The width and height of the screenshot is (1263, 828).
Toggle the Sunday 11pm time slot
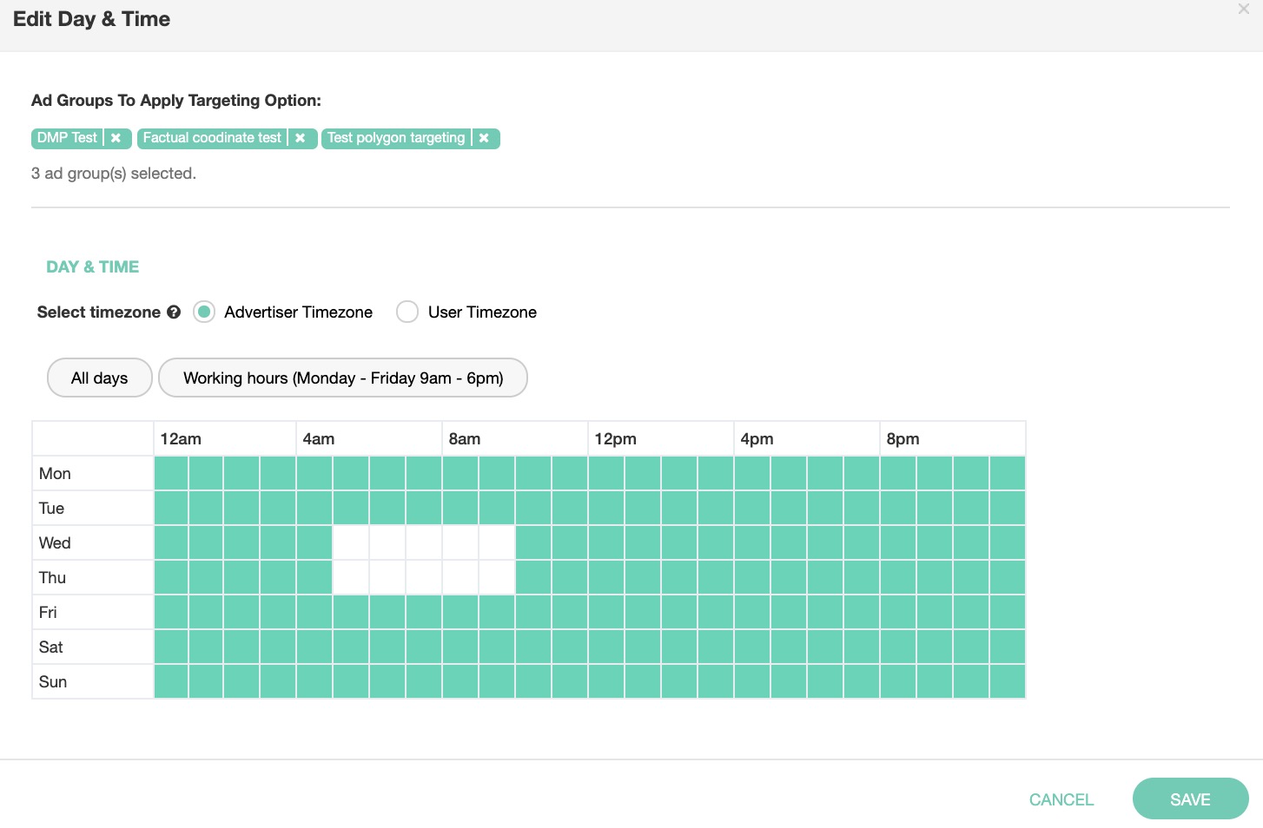click(x=1008, y=682)
